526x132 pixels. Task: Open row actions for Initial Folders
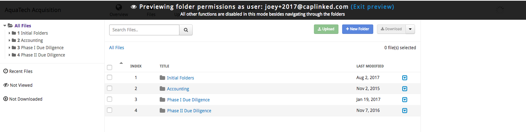pyautogui.click(x=405, y=78)
